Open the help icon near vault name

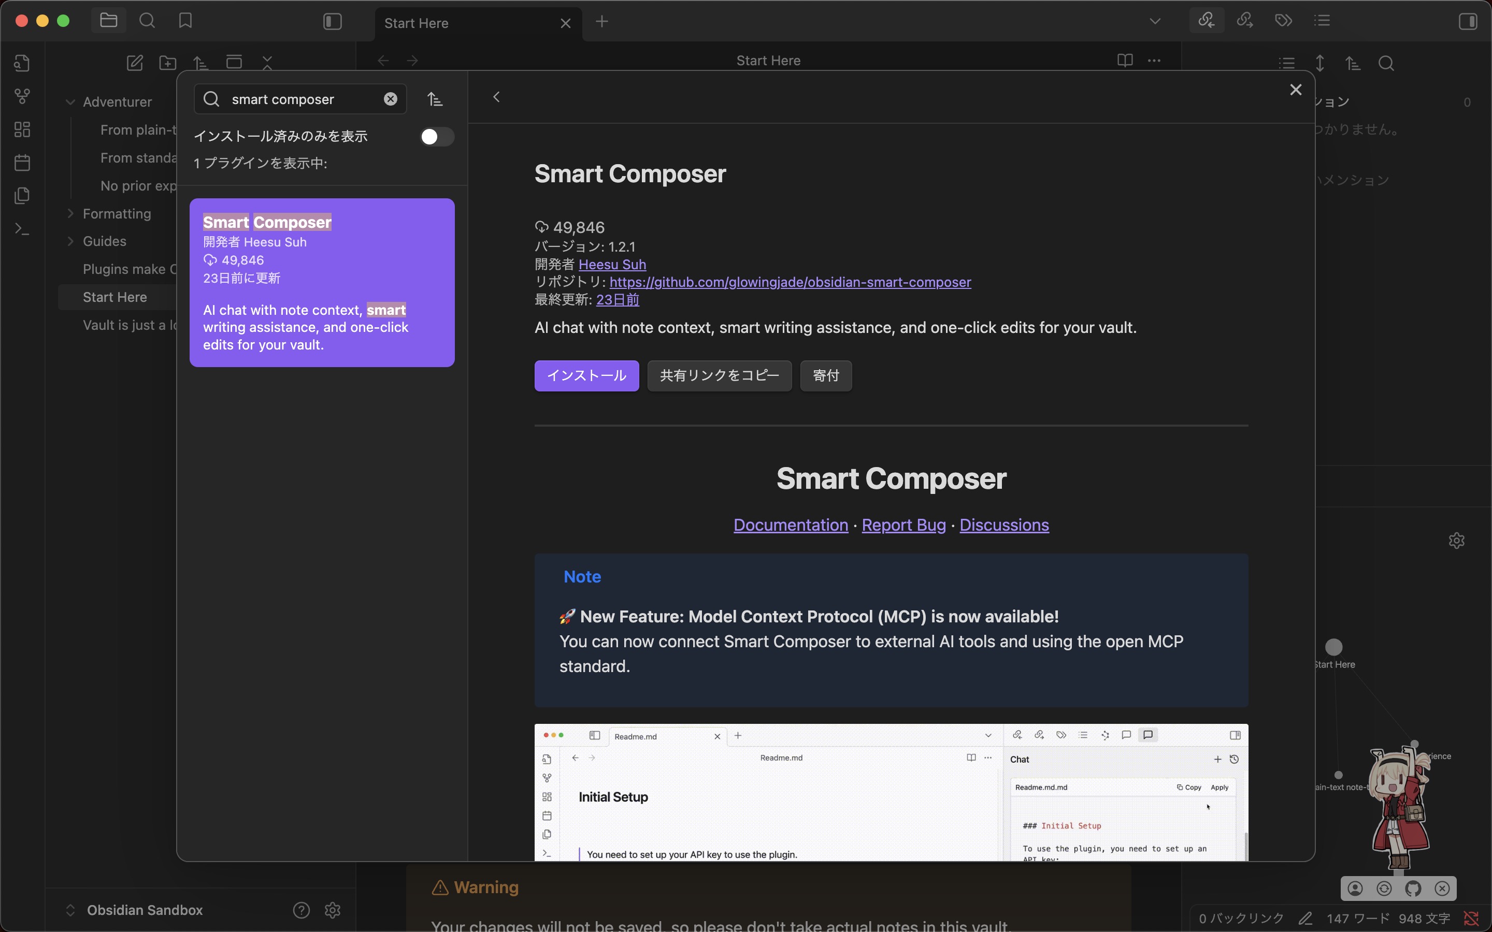301,910
